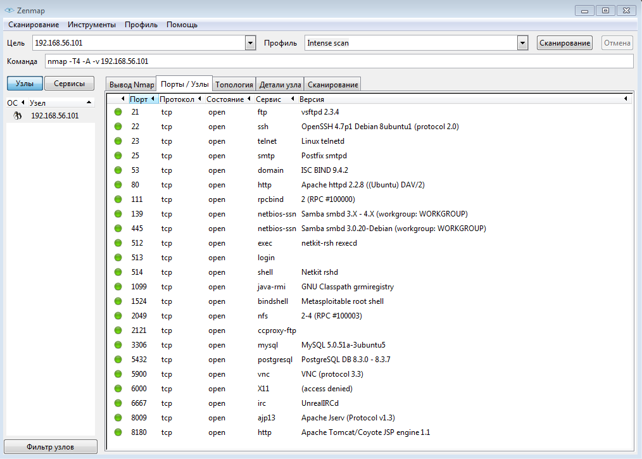Click MySQL 5.0.51a-3ubuntu5 version cell

pos(343,345)
